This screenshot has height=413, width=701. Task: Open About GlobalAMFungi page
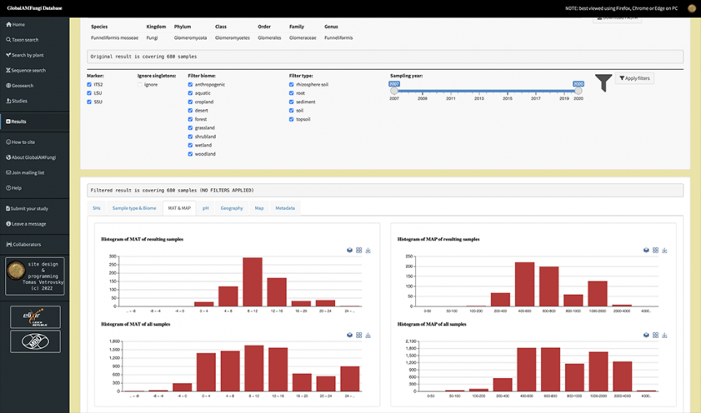pyautogui.click(x=34, y=157)
